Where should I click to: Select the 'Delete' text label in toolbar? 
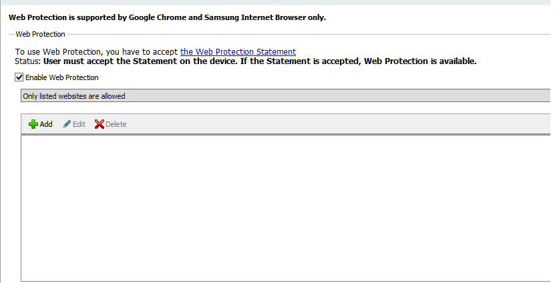pyautogui.click(x=116, y=124)
